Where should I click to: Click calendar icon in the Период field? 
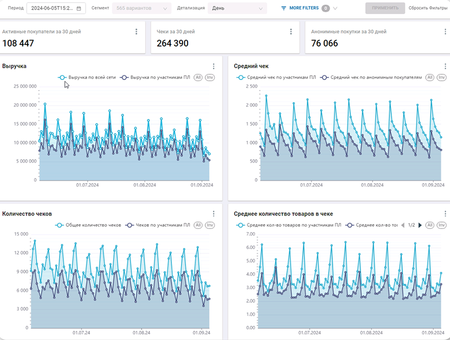80,9
